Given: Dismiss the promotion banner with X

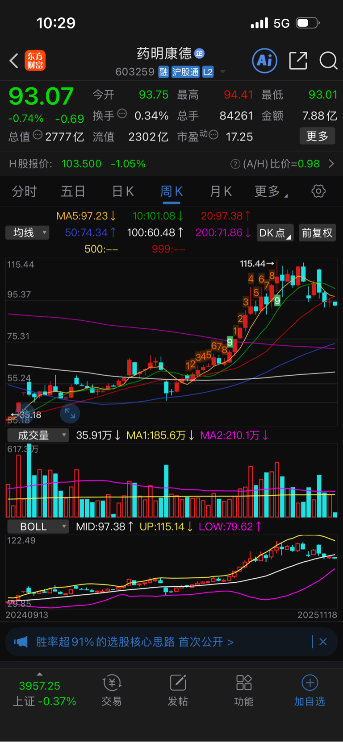Looking at the screenshot, I should coord(323,642).
